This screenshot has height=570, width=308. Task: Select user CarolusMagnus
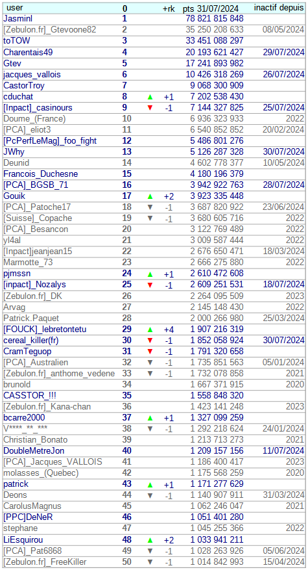[x=32, y=506]
